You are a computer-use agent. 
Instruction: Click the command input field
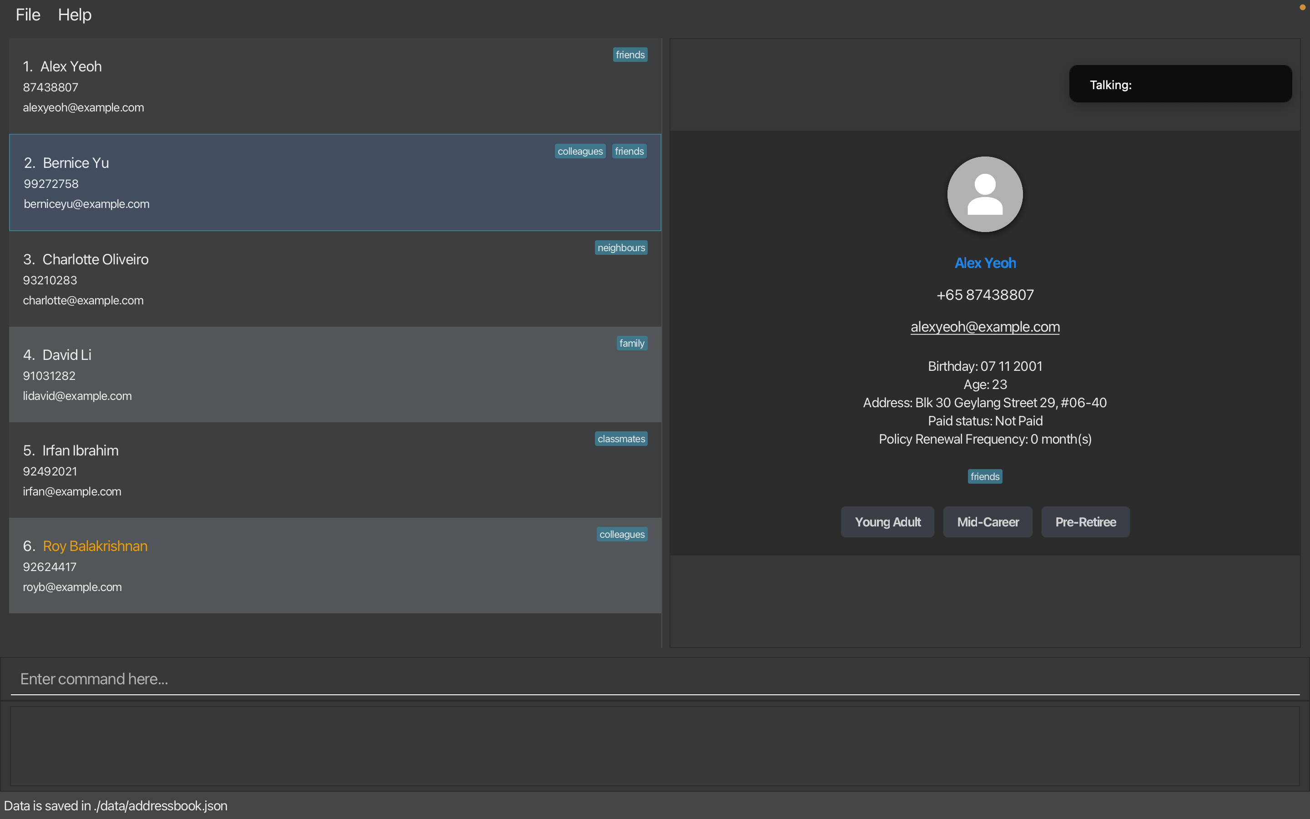tap(655, 679)
